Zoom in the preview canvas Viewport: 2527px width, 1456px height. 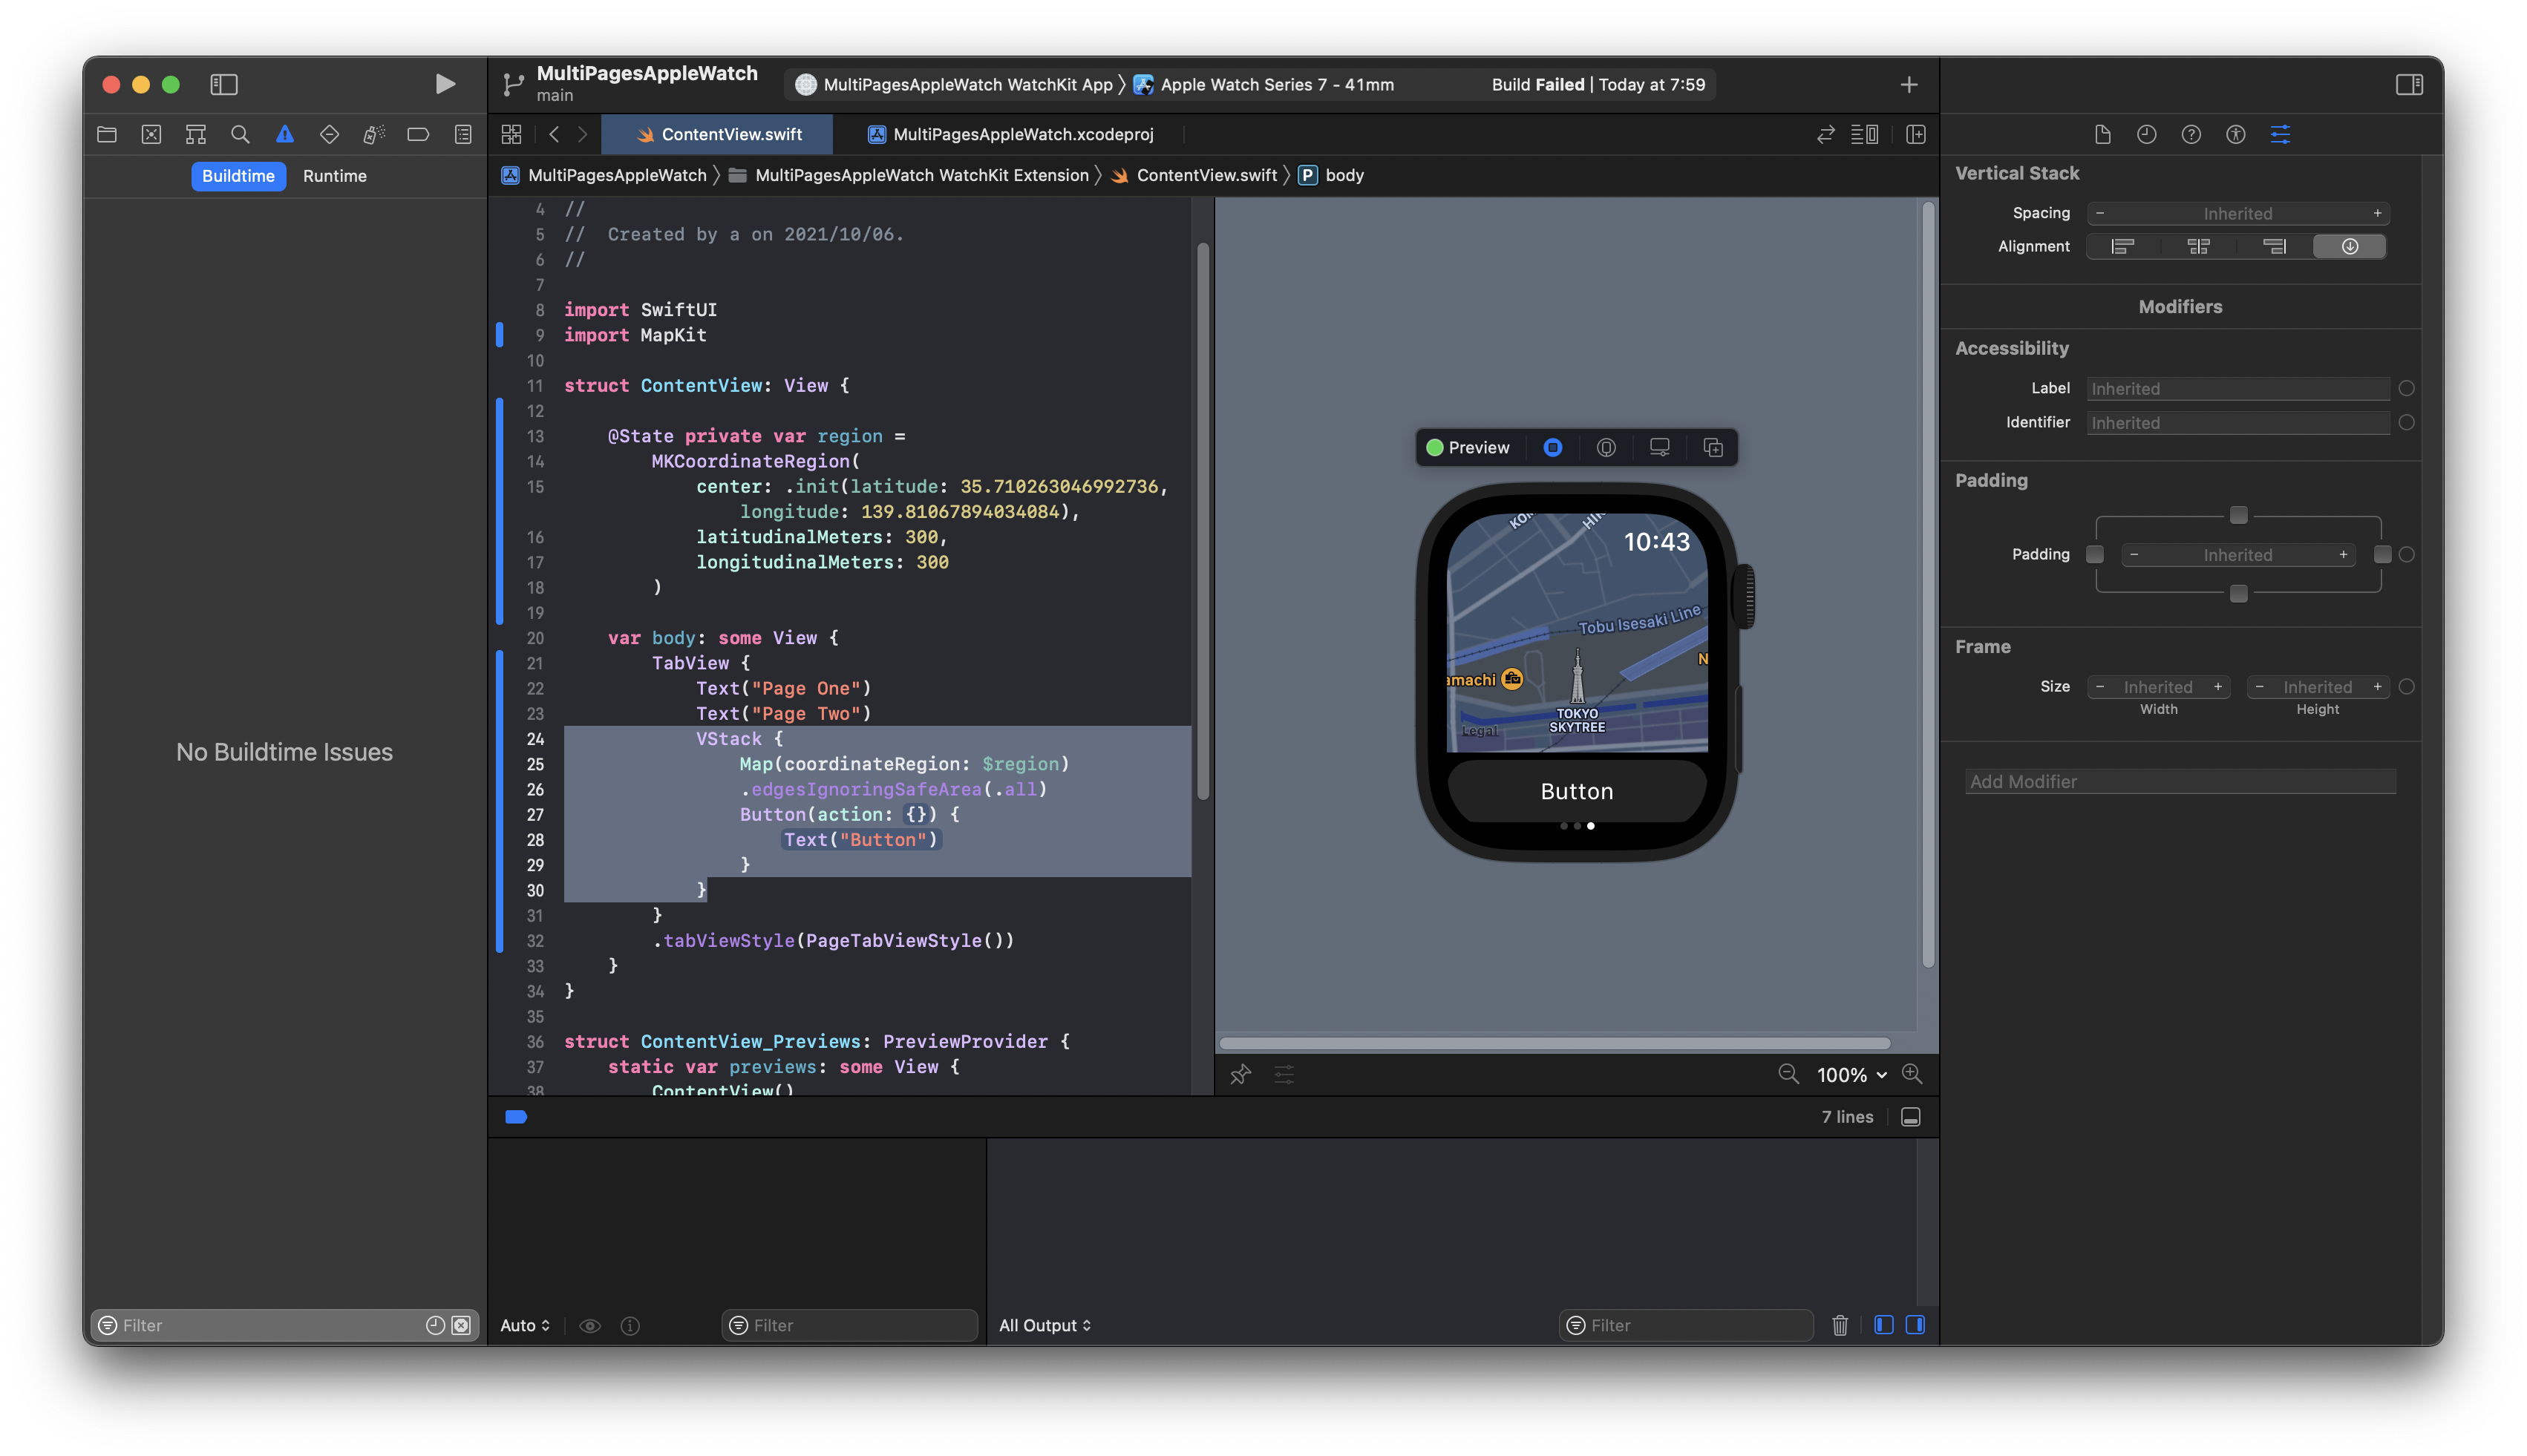pyautogui.click(x=1912, y=1074)
